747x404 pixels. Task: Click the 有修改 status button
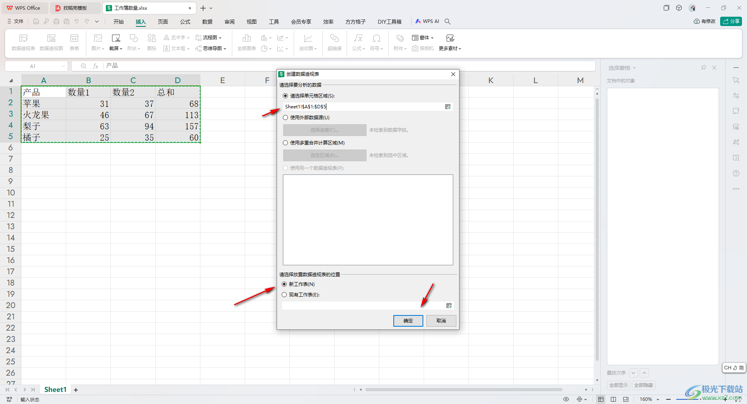705,21
